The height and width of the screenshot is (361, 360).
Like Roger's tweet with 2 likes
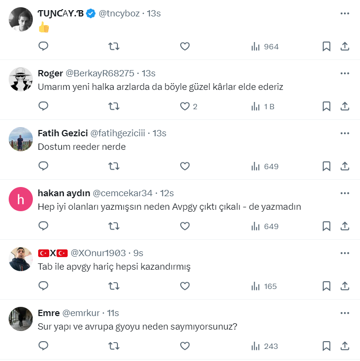tap(185, 106)
